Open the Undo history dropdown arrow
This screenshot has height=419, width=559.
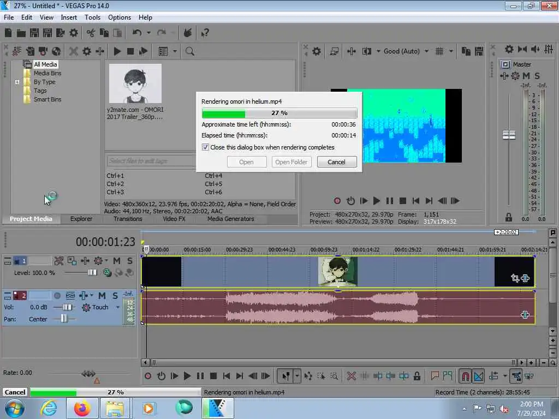148,33
